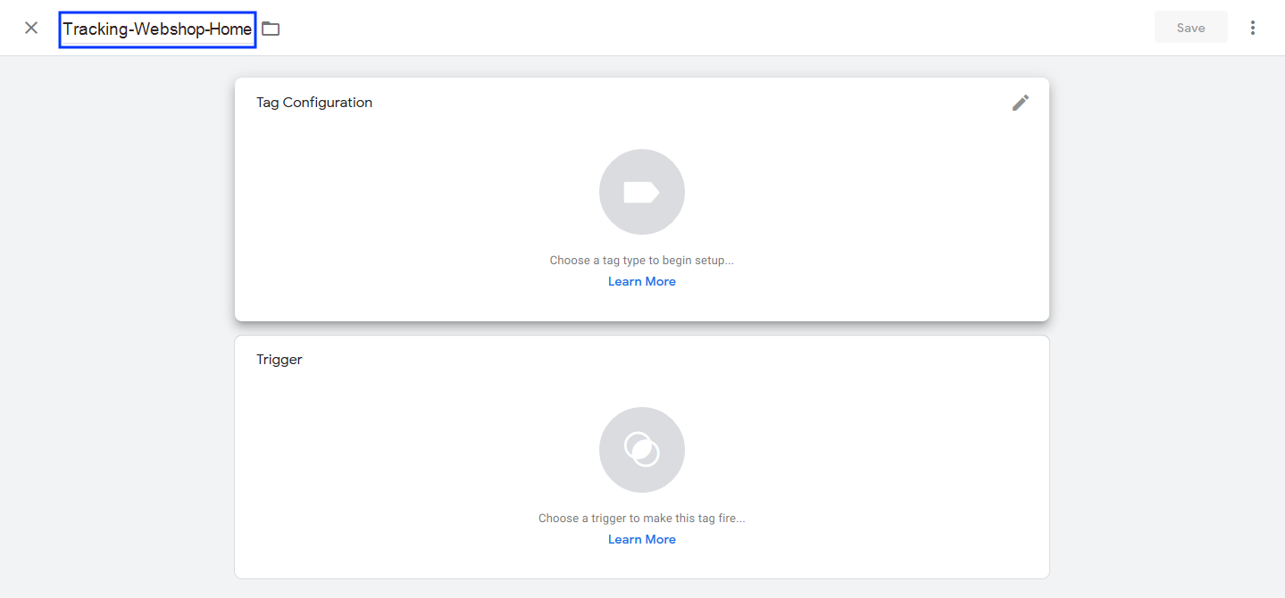
Task: Select the overlapping circles trigger placeholder icon
Action: [x=641, y=450]
